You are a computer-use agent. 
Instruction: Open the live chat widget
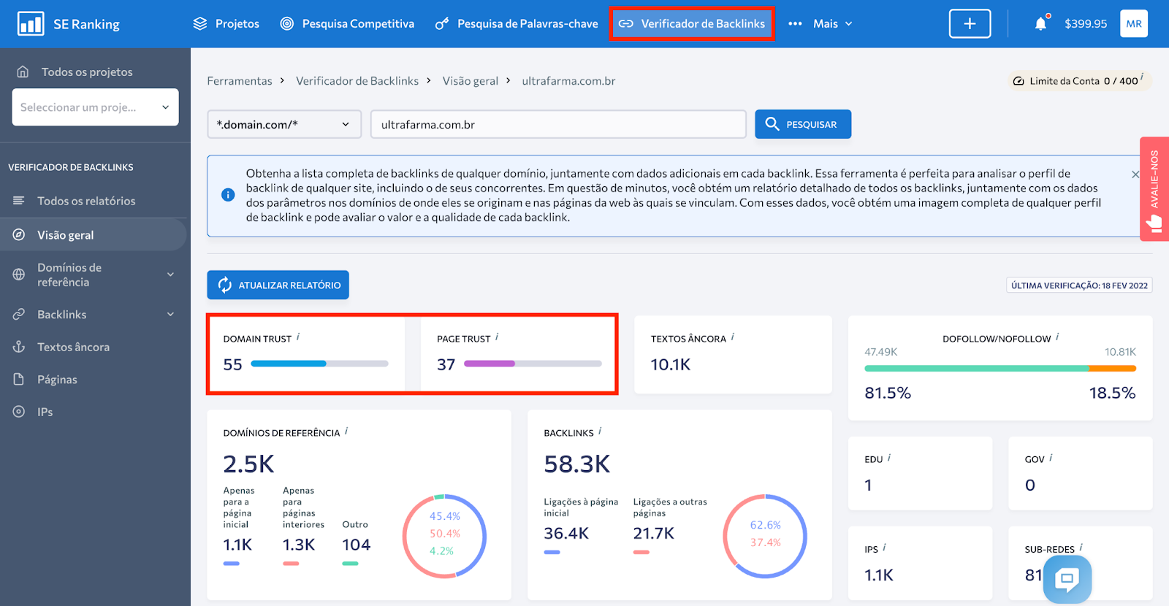pos(1067,579)
